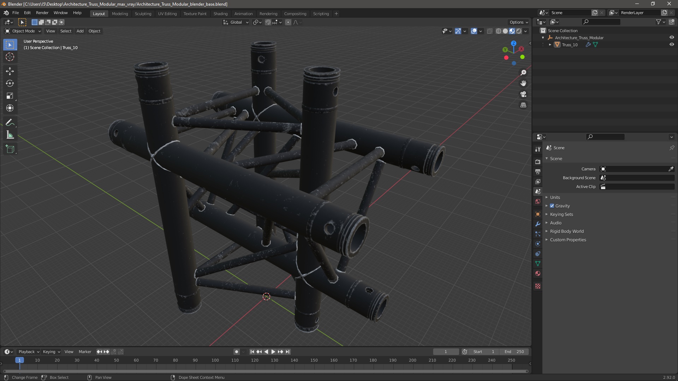Toggle the Gravity checkbox
The image size is (678, 381).
[x=552, y=206]
